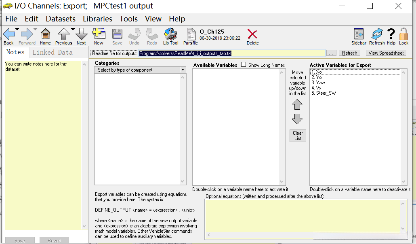This screenshot has height=244, width=416.
Task: Click in the yellow Notes text area
Action: pos(43,145)
